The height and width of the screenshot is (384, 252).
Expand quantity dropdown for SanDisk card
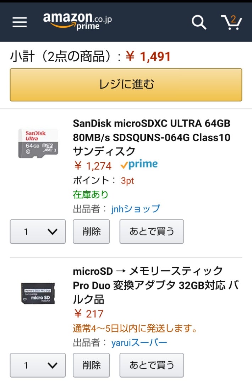tap(38, 231)
